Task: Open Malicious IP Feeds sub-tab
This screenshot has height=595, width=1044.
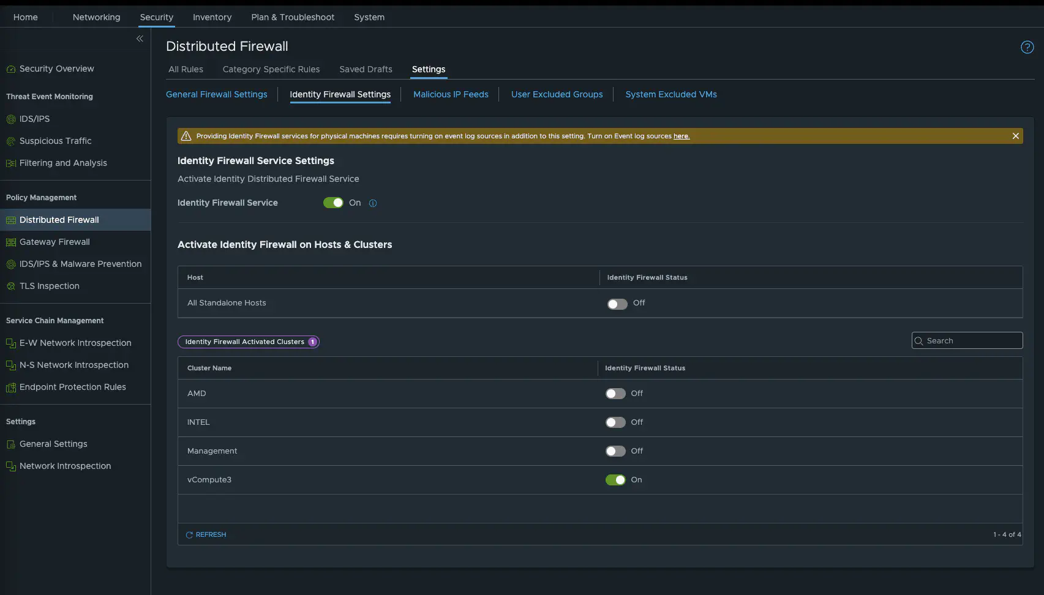Action: pos(451,94)
